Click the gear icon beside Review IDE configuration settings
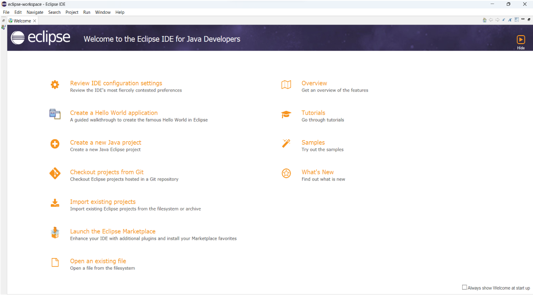The image size is (533, 295). point(55,85)
